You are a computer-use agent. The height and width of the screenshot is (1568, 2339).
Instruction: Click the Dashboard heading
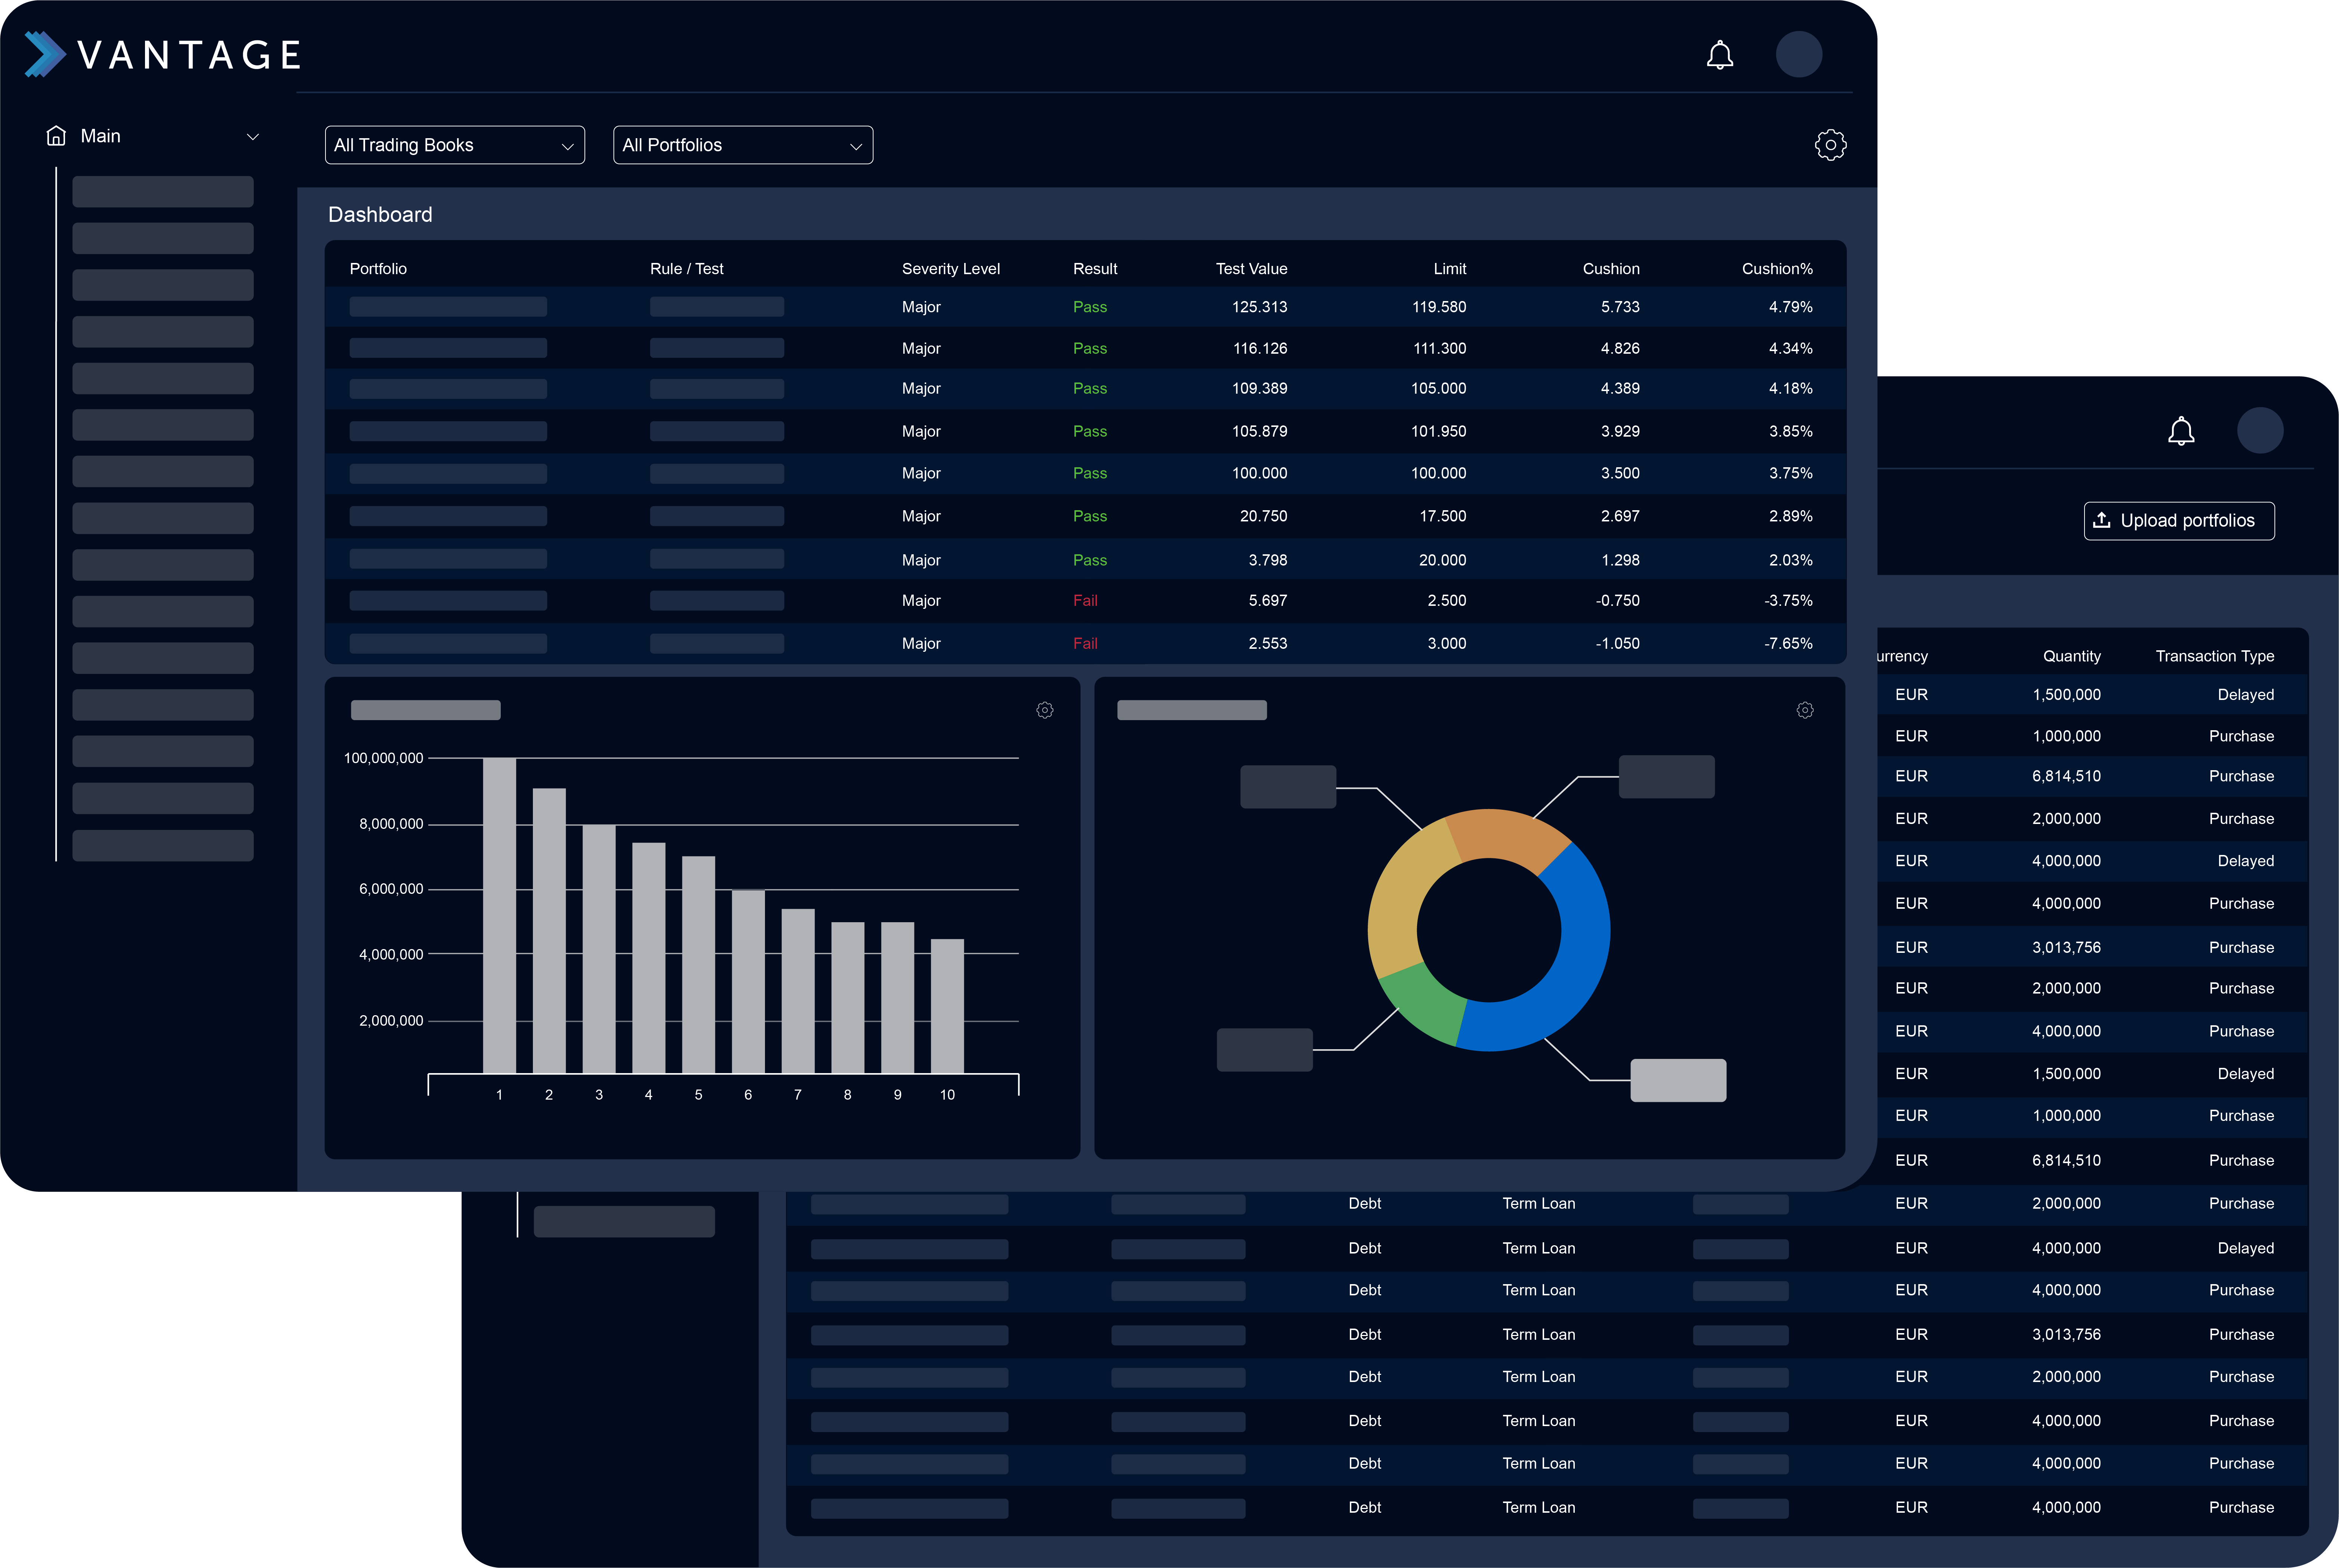(380, 215)
